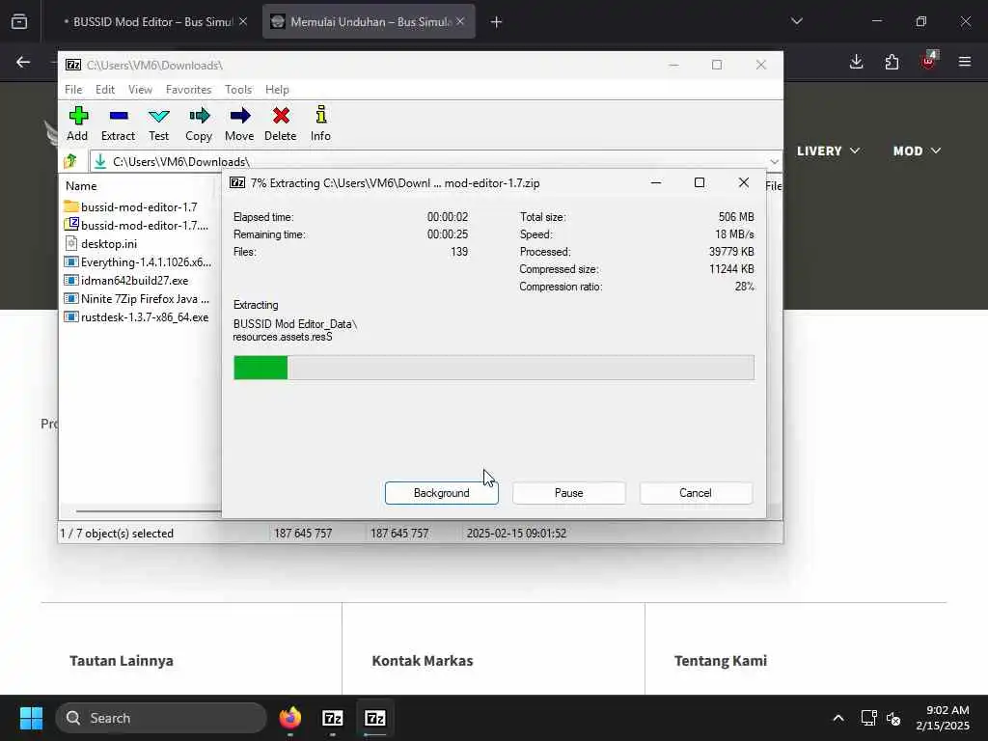
Task: Open the Firefox downloads panel icon
Action: click(856, 62)
